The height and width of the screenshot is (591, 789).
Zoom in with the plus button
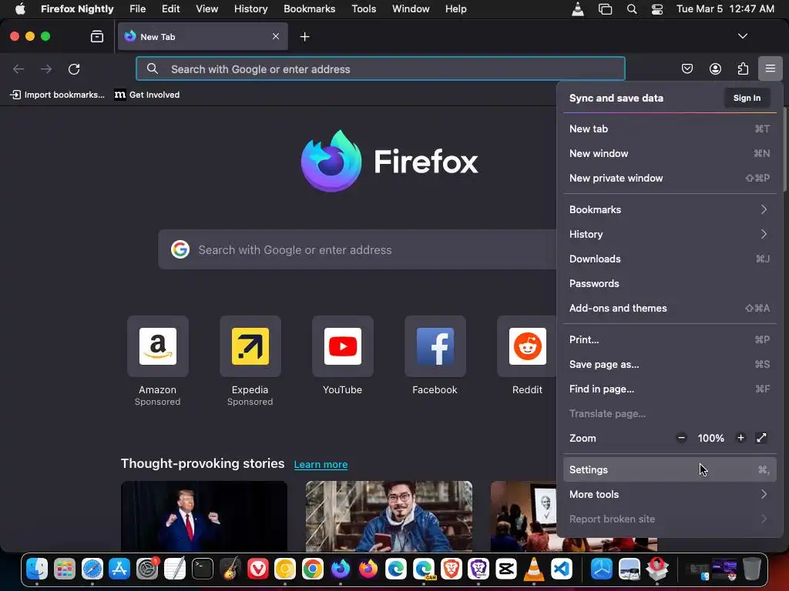(740, 438)
